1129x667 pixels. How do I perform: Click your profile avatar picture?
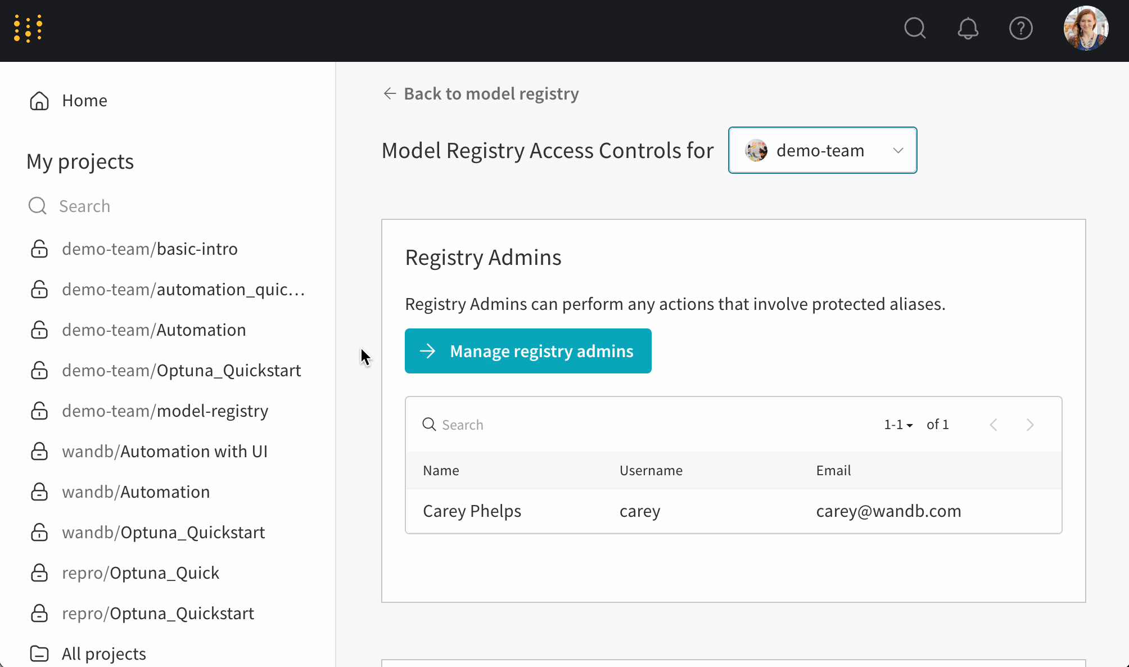[1086, 28]
